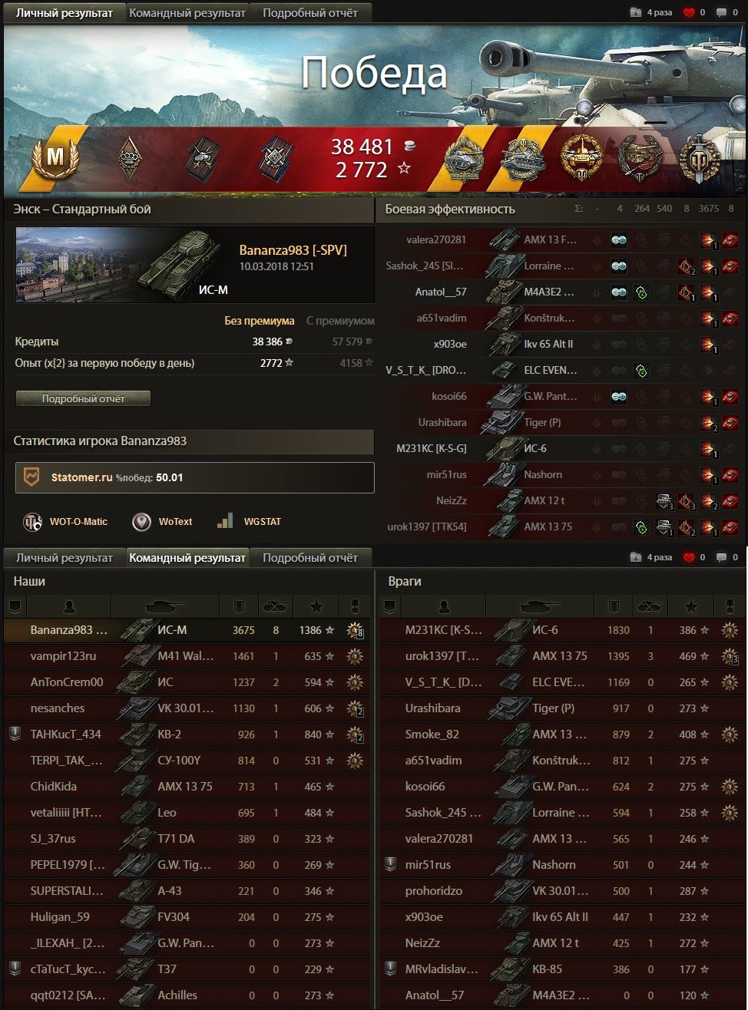Click the WoText map pin icon
This screenshot has width=748, height=1010.
[x=141, y=522]
